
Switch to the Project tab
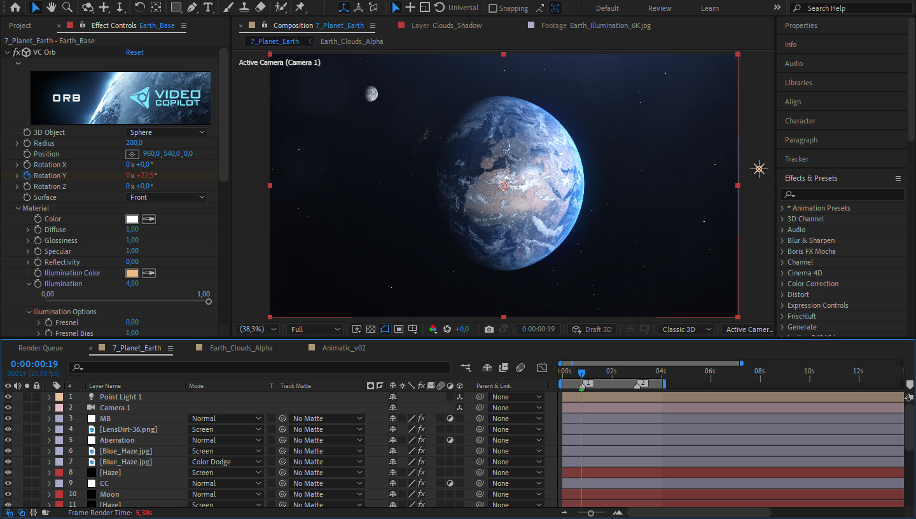click(20, 25)
